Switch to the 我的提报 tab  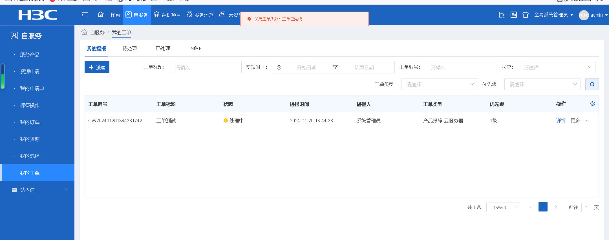click(x=96, y=49)
